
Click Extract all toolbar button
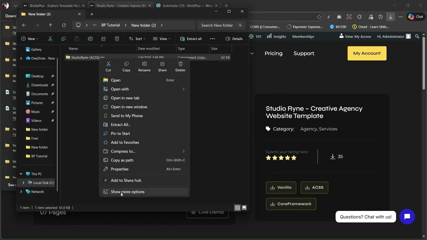[x=191, y=39]
